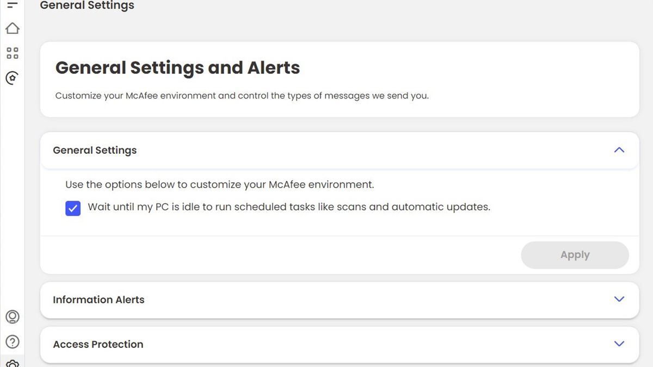Click the Information Alerts header text
Viewport: 653px width, 367px height.
pos(98,300)
